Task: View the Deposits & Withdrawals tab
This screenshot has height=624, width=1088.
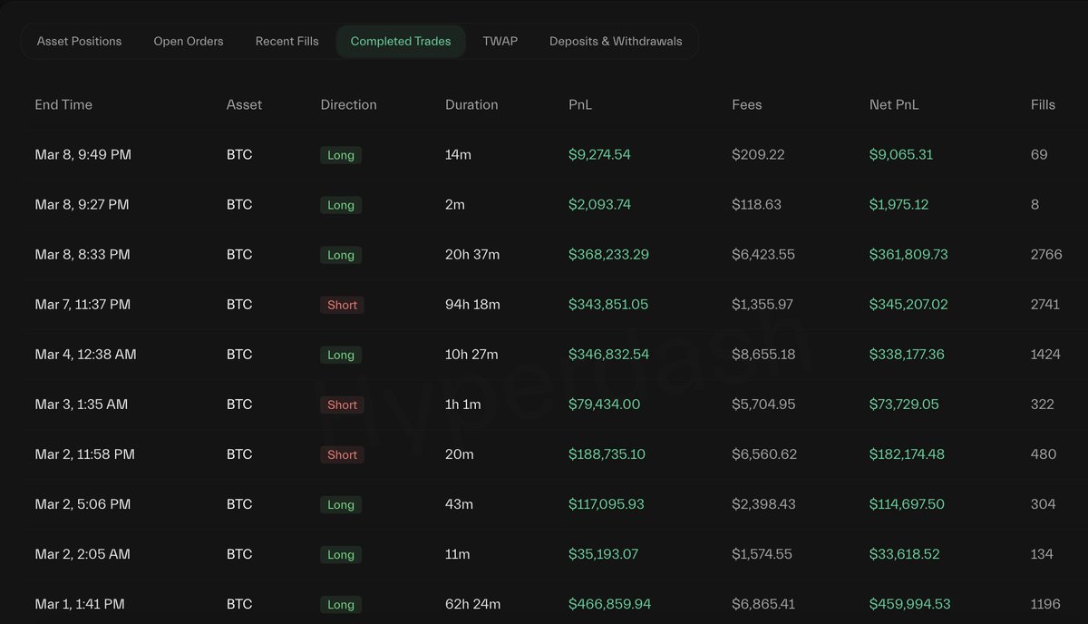Action: 616,41
